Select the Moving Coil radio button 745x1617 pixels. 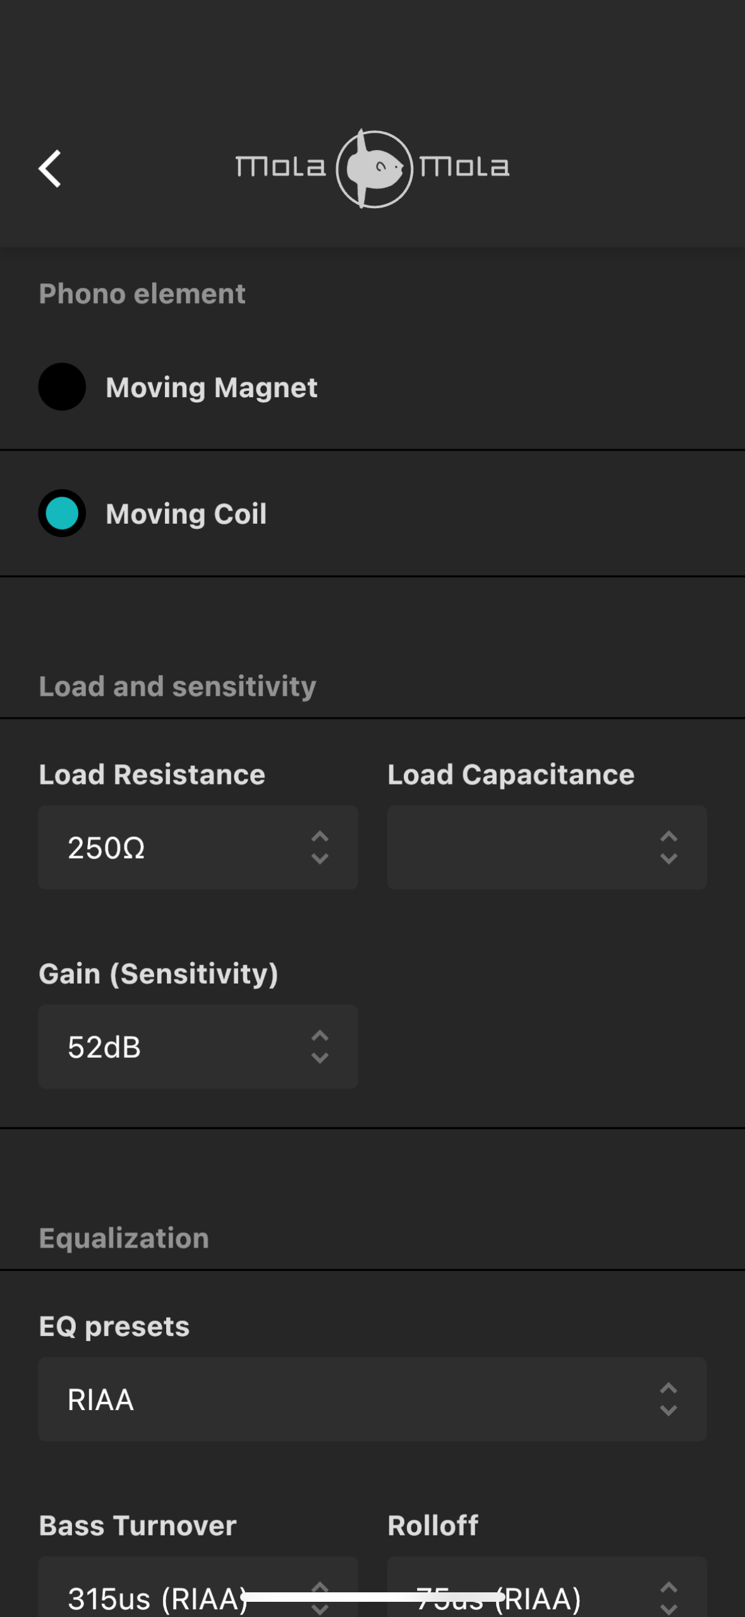[x=62, y=513]
